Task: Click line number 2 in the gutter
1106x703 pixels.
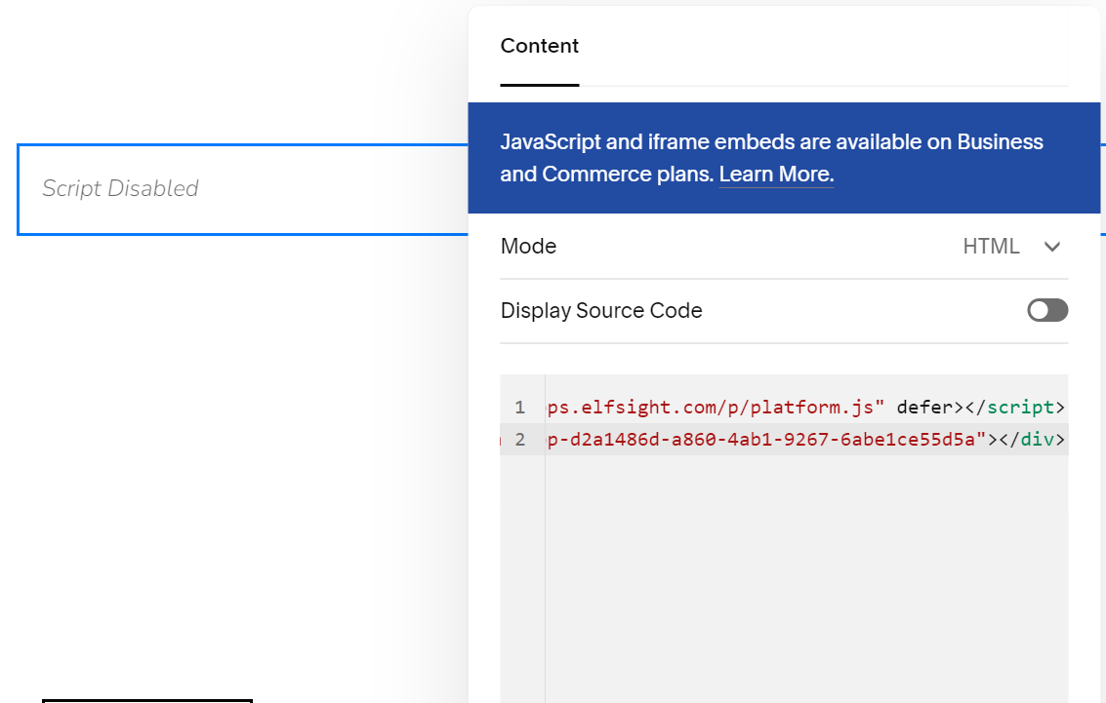Action: (x=519, y=439)
